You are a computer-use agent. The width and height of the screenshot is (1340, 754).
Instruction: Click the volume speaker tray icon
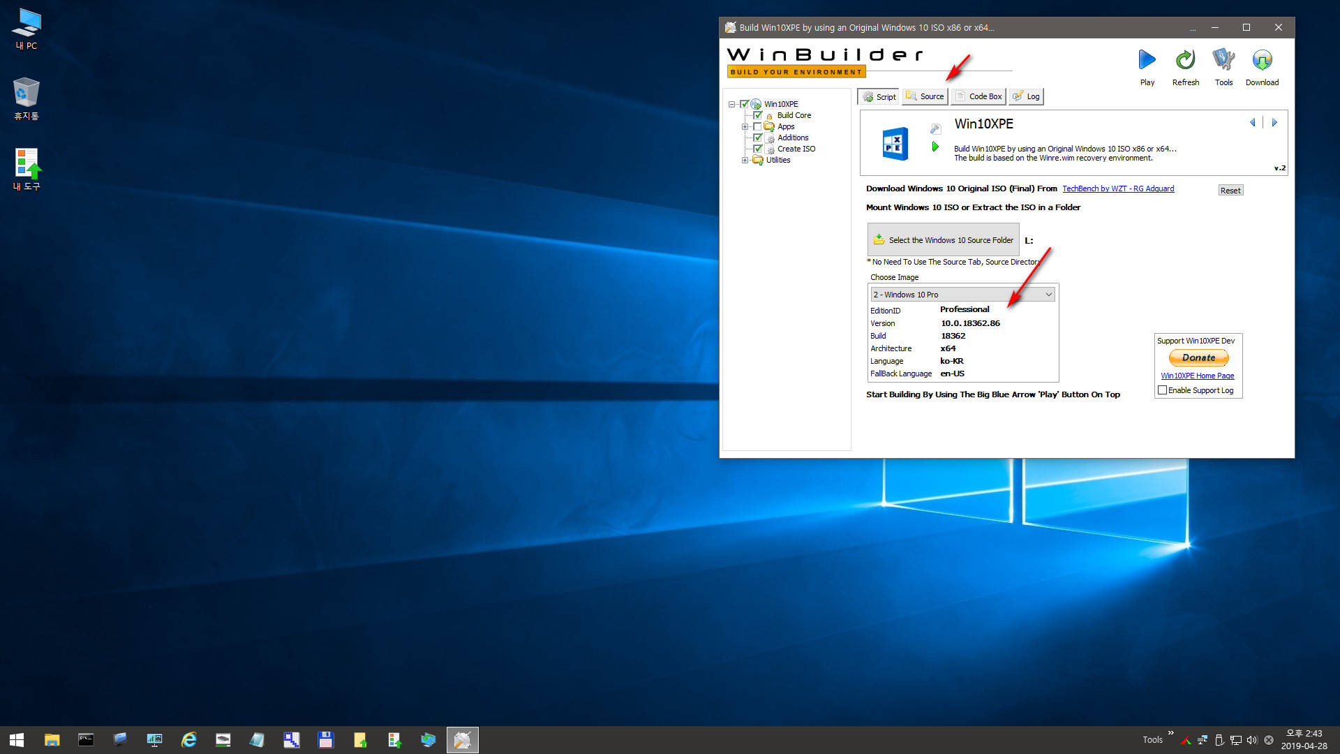click(x=1252, y=740)
